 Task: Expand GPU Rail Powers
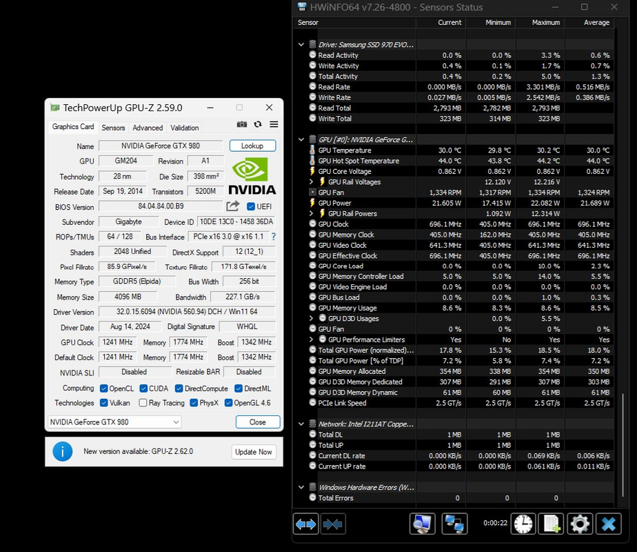[311, 213]
